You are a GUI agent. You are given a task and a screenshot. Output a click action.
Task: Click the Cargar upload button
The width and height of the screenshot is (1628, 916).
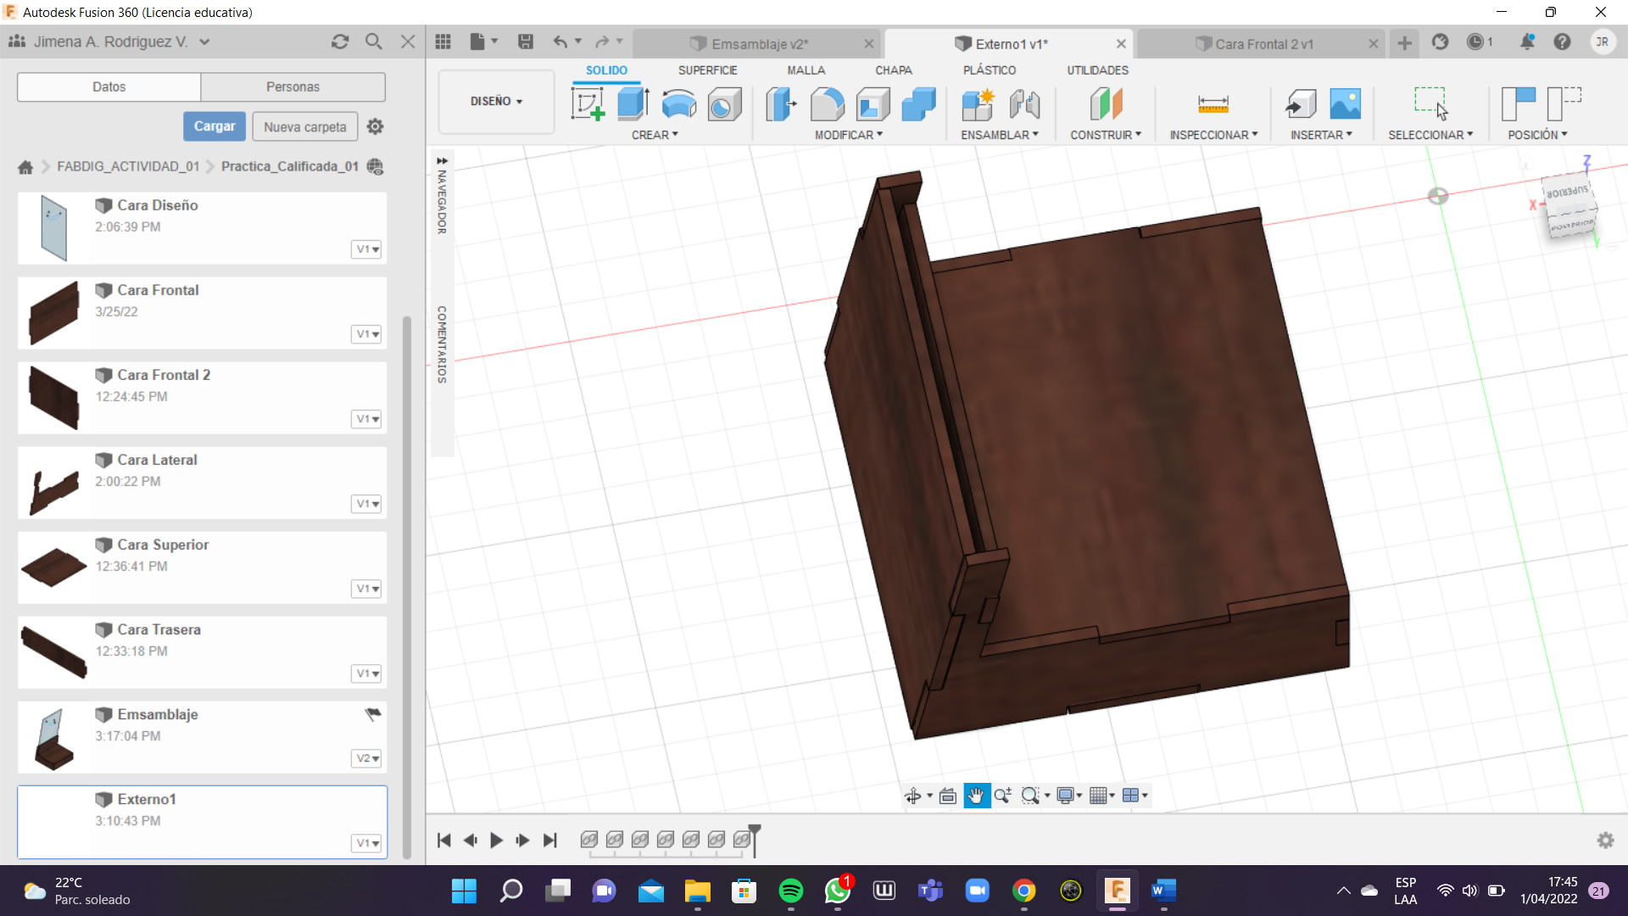tap(215, 126)
